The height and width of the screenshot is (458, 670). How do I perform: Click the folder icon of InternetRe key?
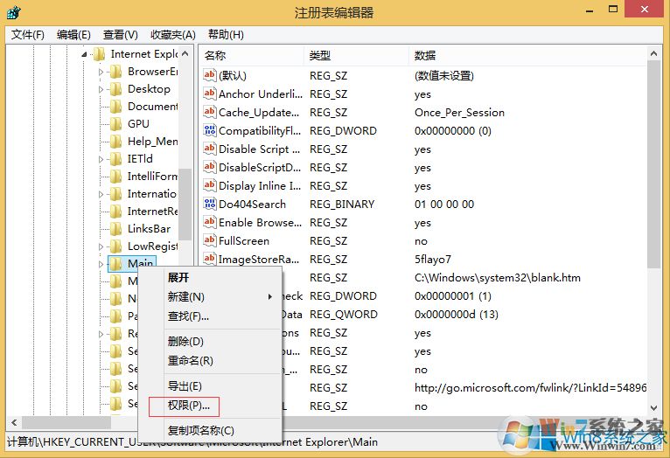115,212
